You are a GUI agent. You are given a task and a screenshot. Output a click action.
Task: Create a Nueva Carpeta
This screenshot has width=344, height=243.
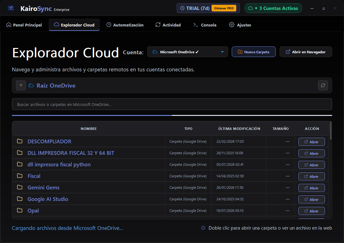click(x=254, y=52)
